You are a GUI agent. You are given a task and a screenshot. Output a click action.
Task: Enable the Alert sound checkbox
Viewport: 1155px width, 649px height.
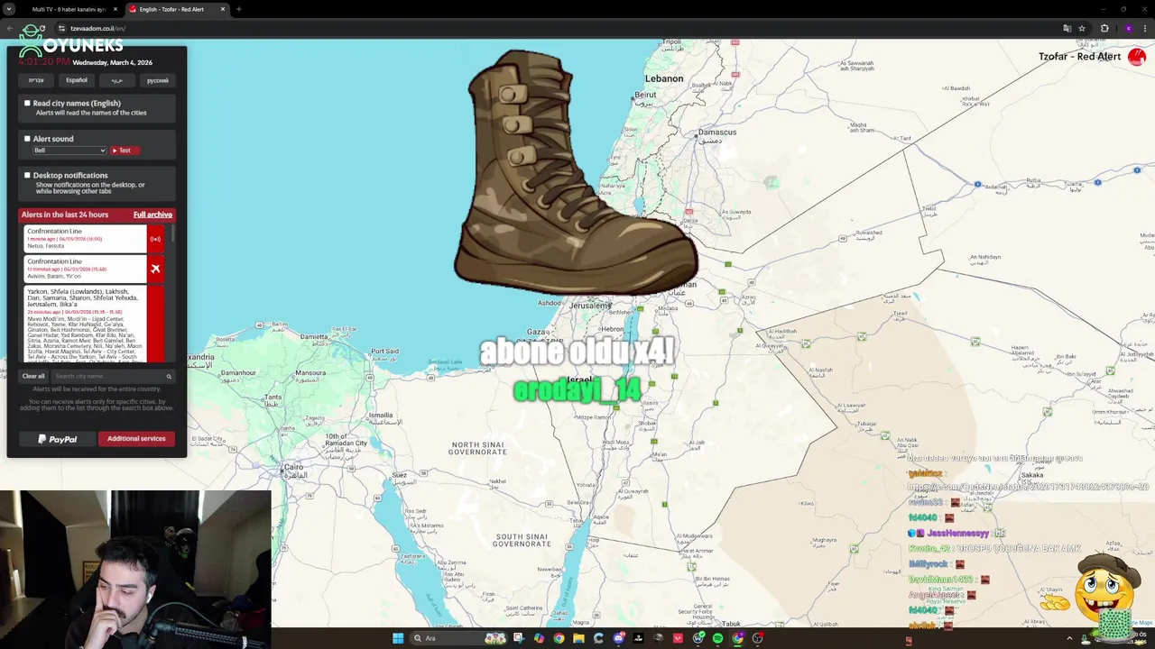point(27,139)
